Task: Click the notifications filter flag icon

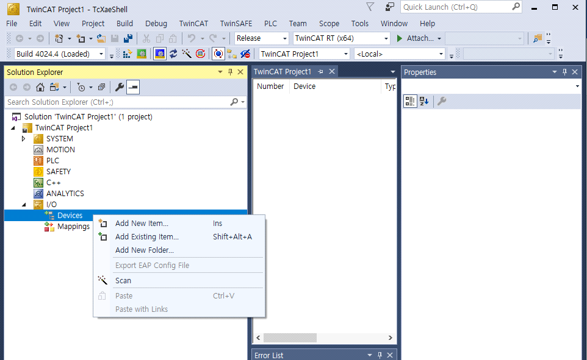Action: [x=370, y=7]
